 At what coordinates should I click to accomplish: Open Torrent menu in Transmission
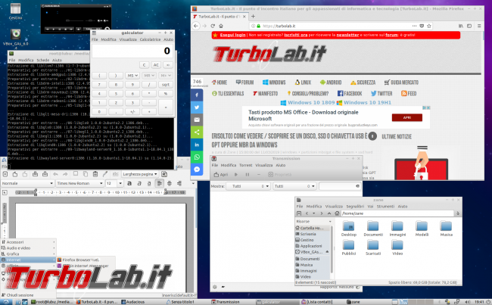point(246,165)
